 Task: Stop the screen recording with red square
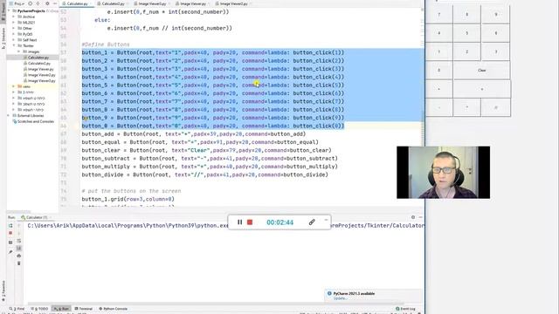coord(250,222)
